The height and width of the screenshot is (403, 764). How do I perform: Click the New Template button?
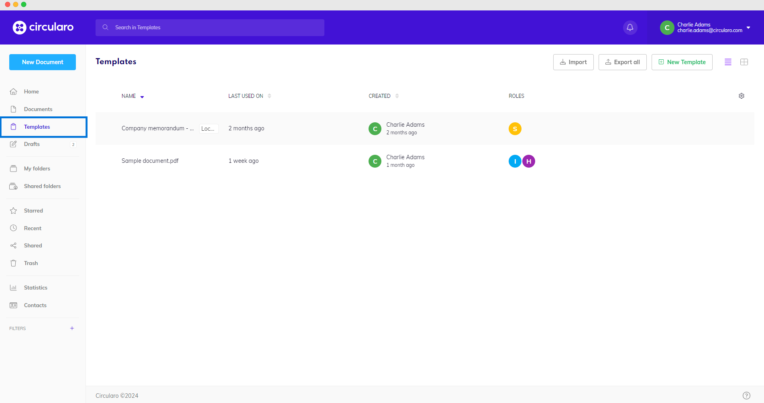click(682, 62)
